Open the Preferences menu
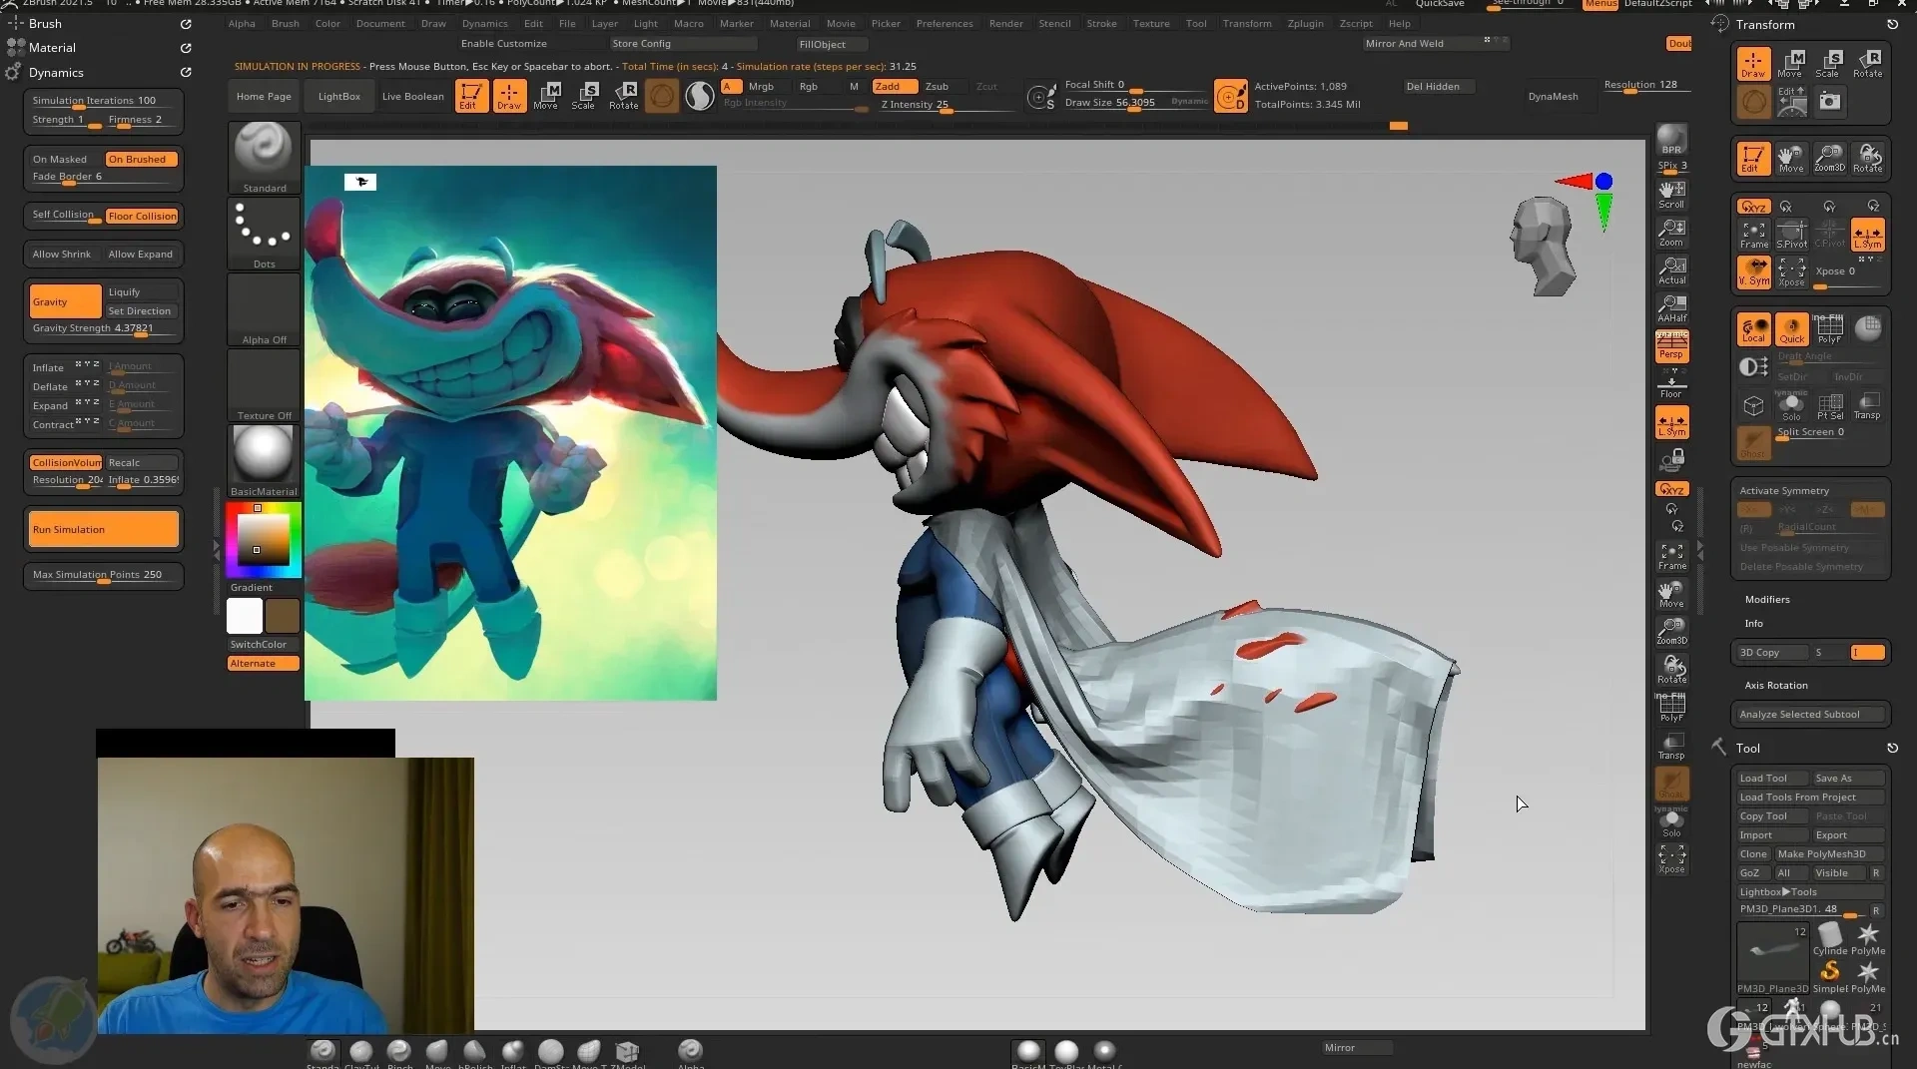Screen dimensions: 1917x1069 pos(945,23)
